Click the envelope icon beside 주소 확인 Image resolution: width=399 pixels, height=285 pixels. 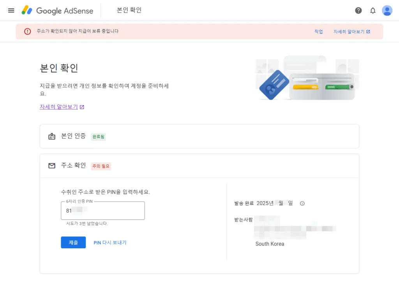(52, 166)
